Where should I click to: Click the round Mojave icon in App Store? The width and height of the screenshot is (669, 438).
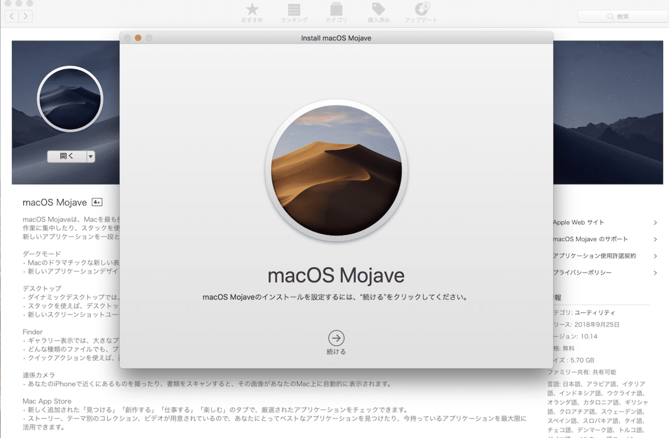pyautogui.click(x=70, y=100)
